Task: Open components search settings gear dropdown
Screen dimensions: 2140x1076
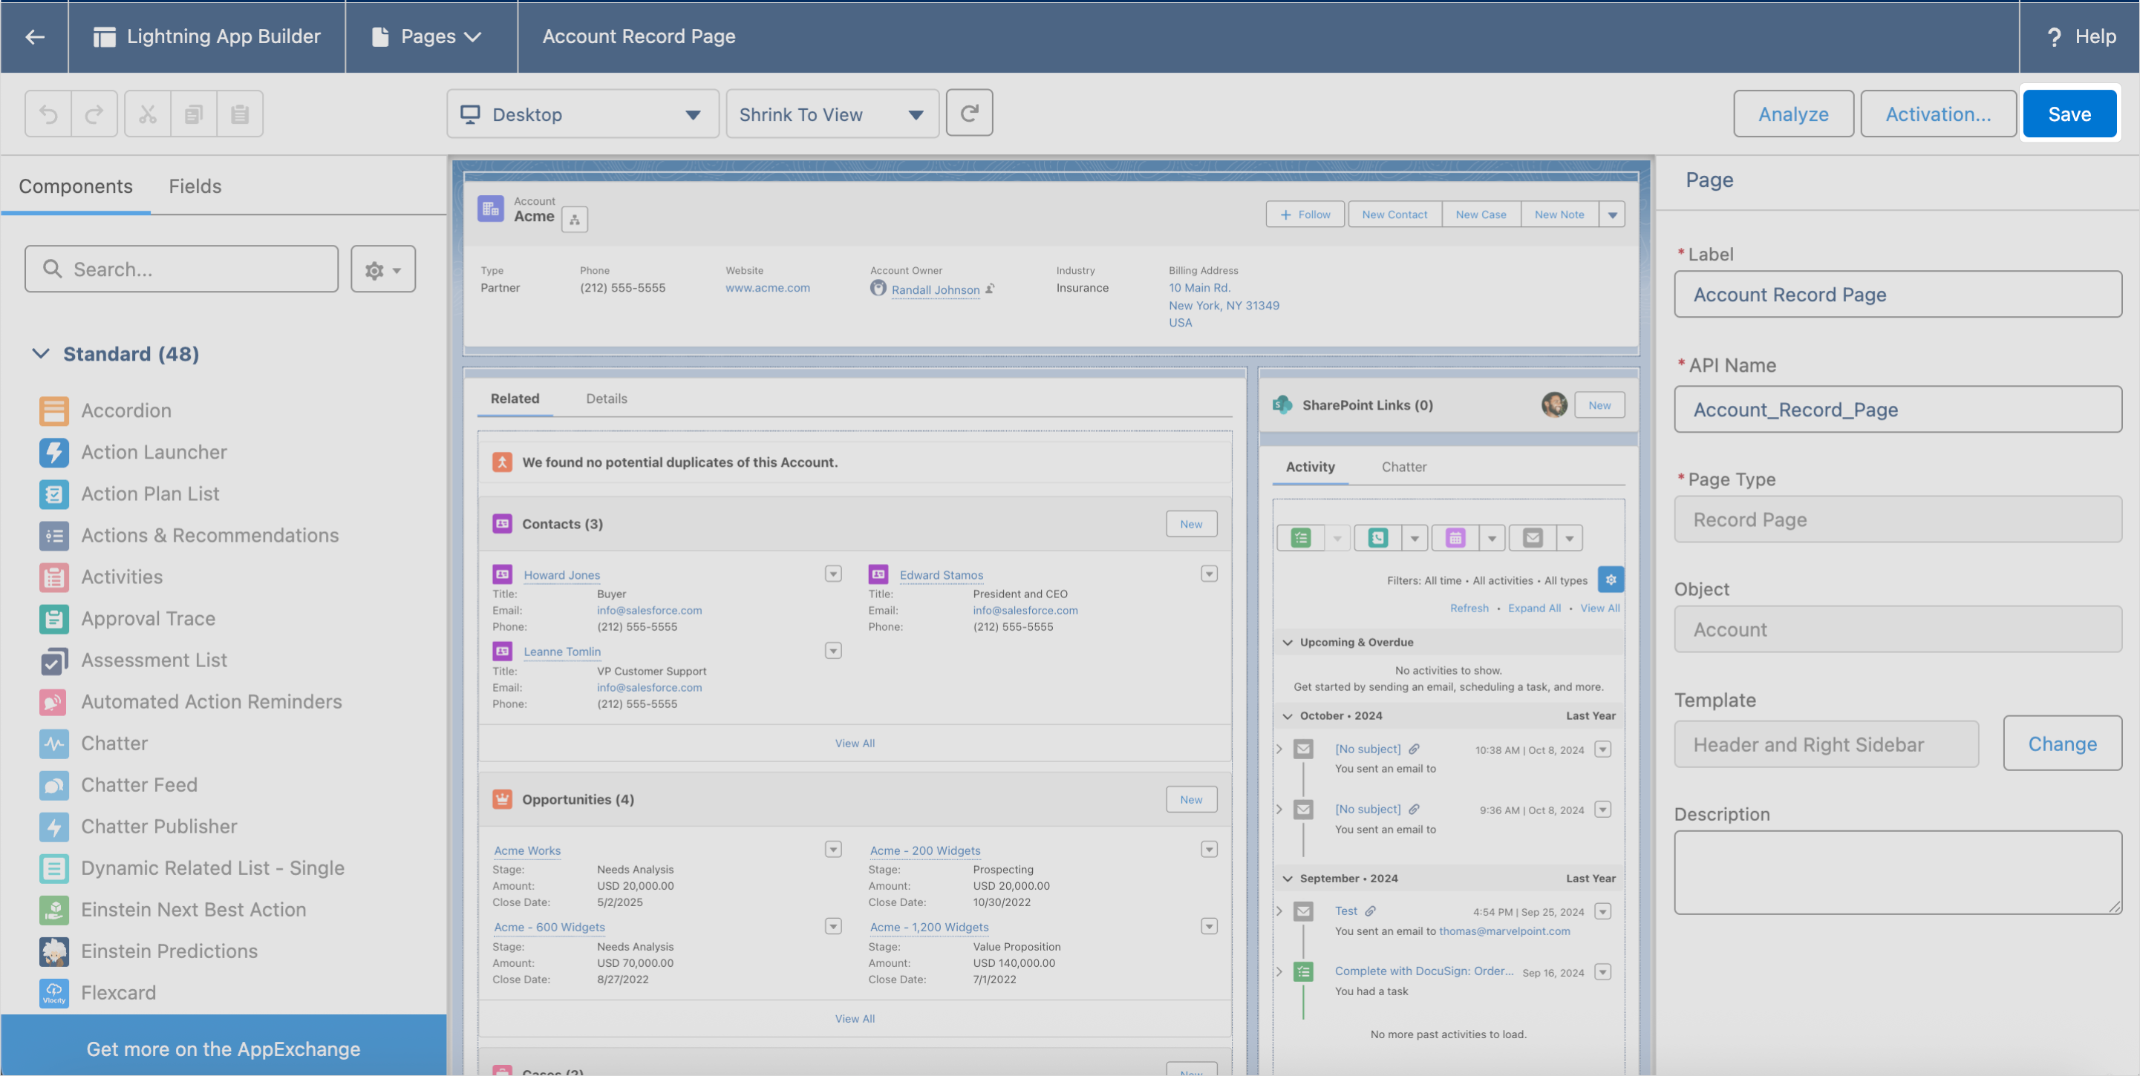Action: pyautogui.click(x=383, y=270)
